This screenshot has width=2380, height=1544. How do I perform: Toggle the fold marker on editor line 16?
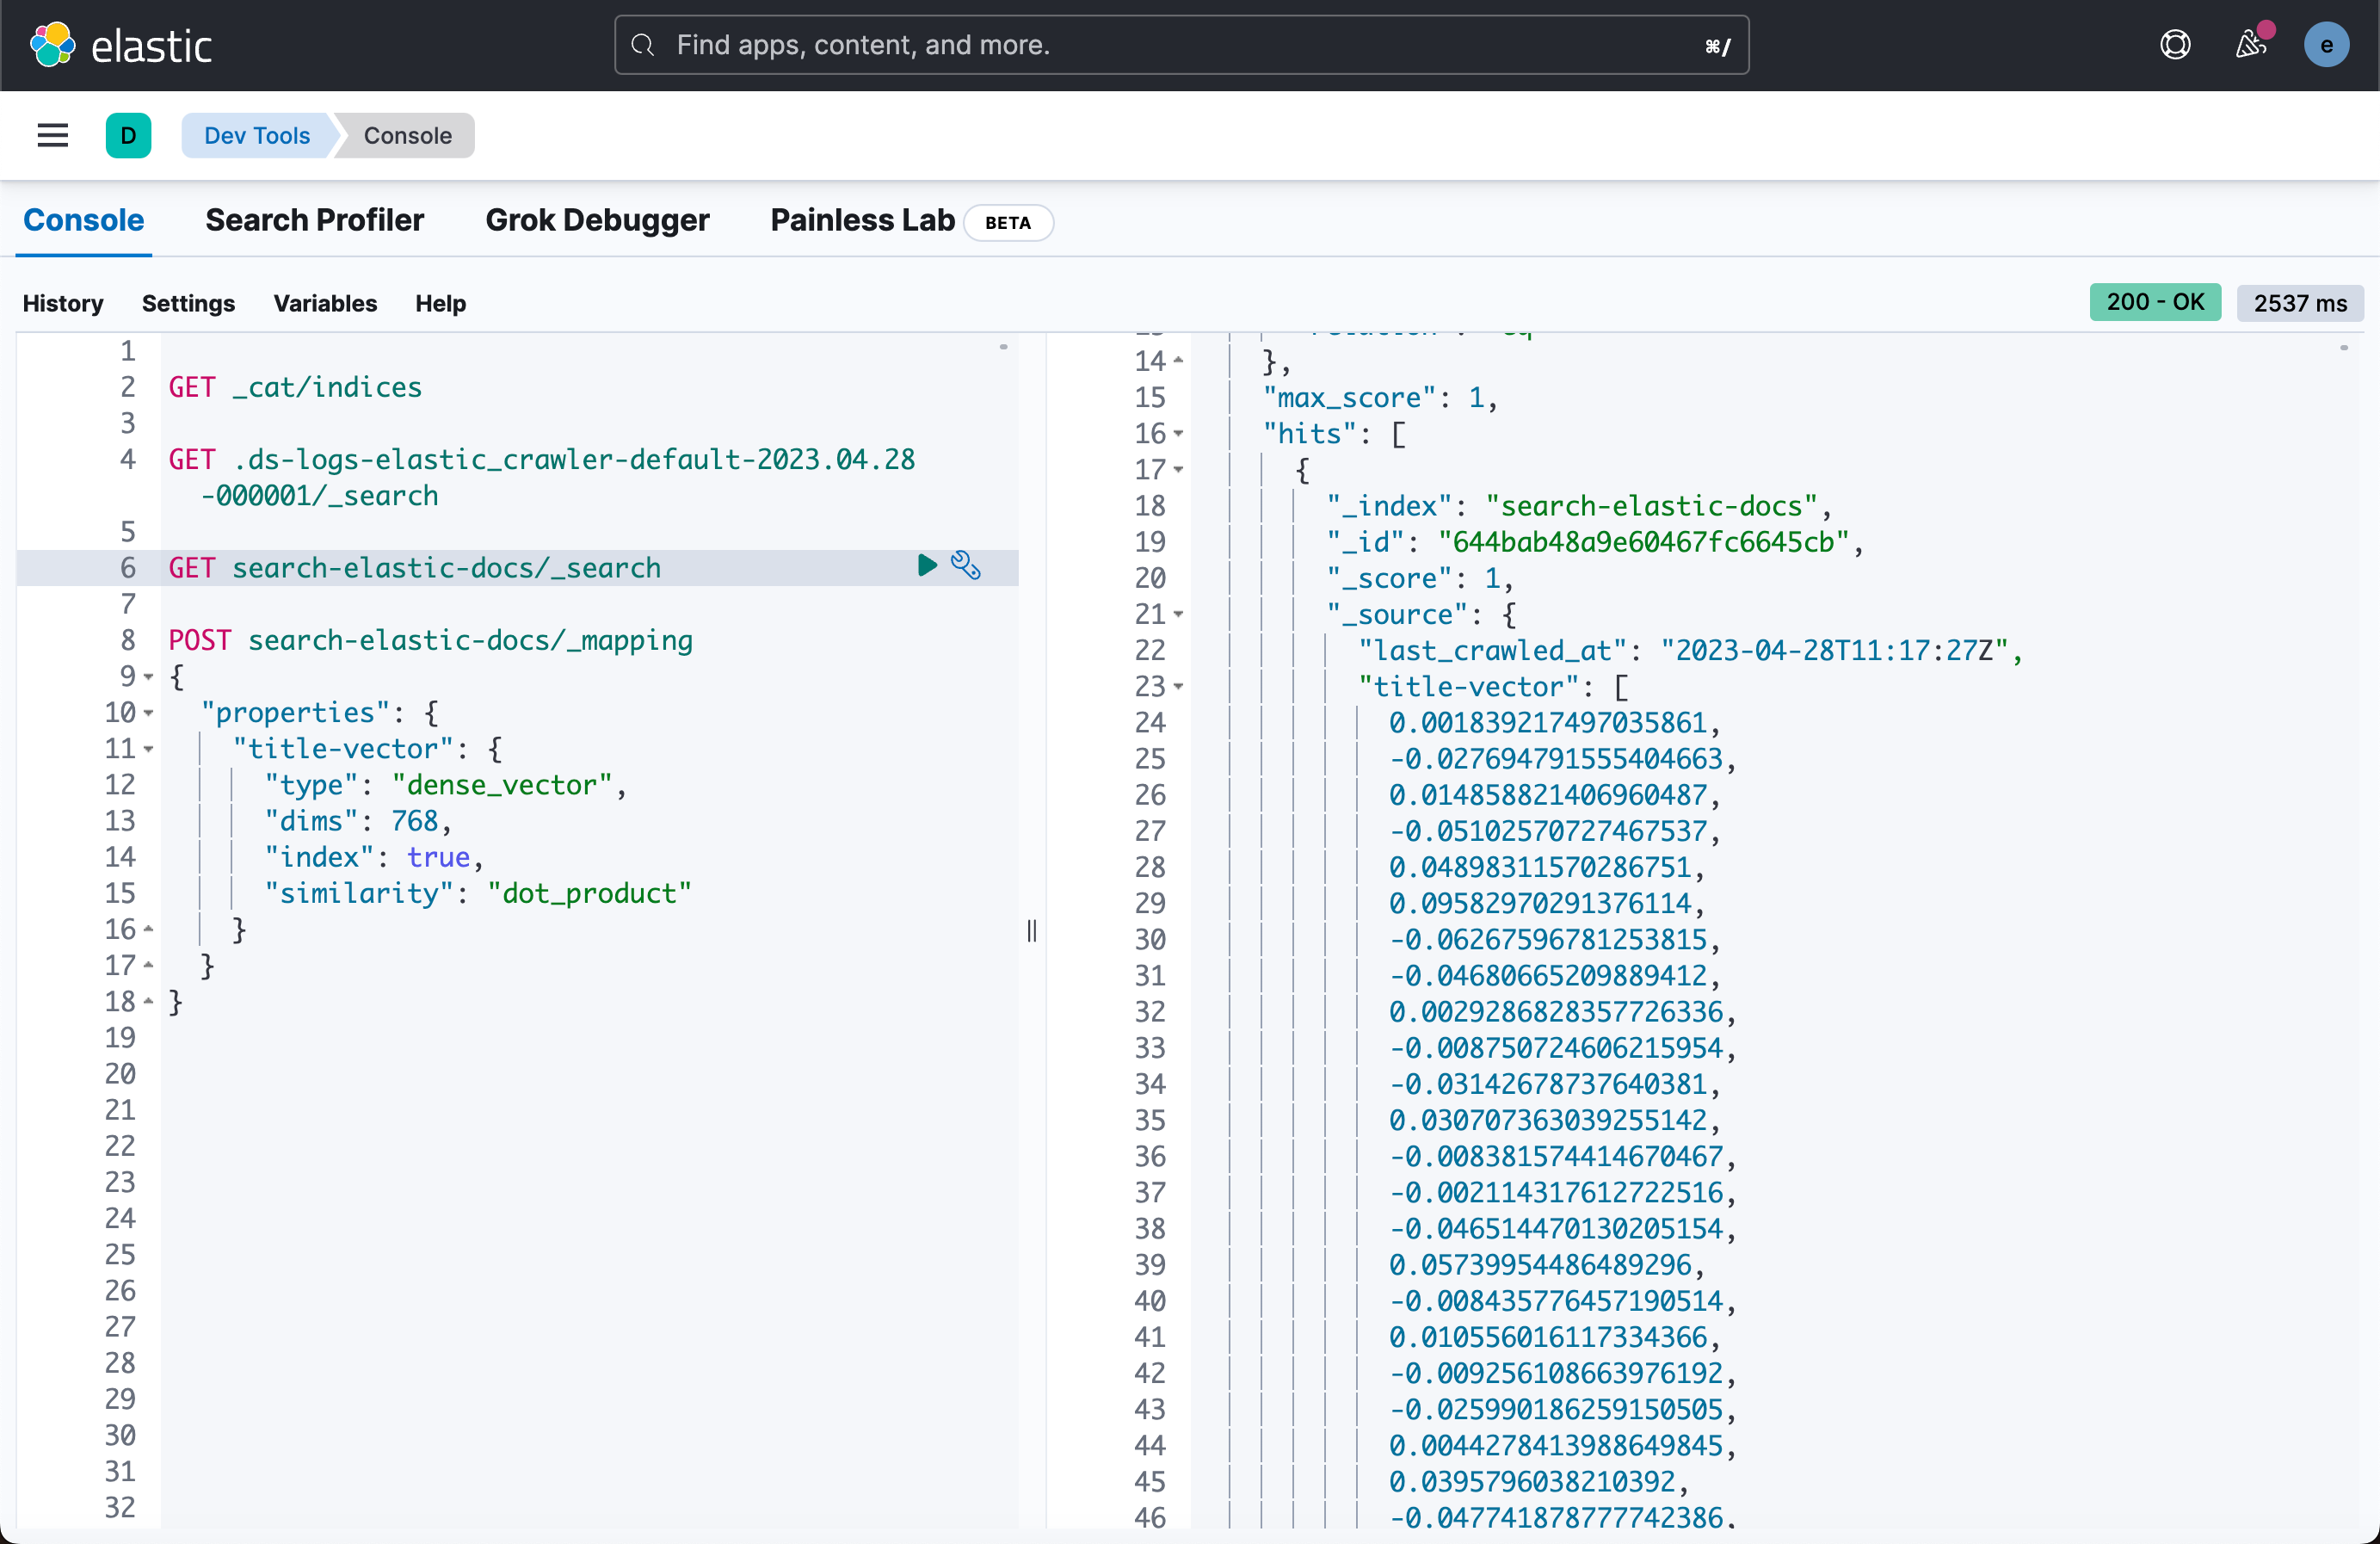tap(149, 929)
